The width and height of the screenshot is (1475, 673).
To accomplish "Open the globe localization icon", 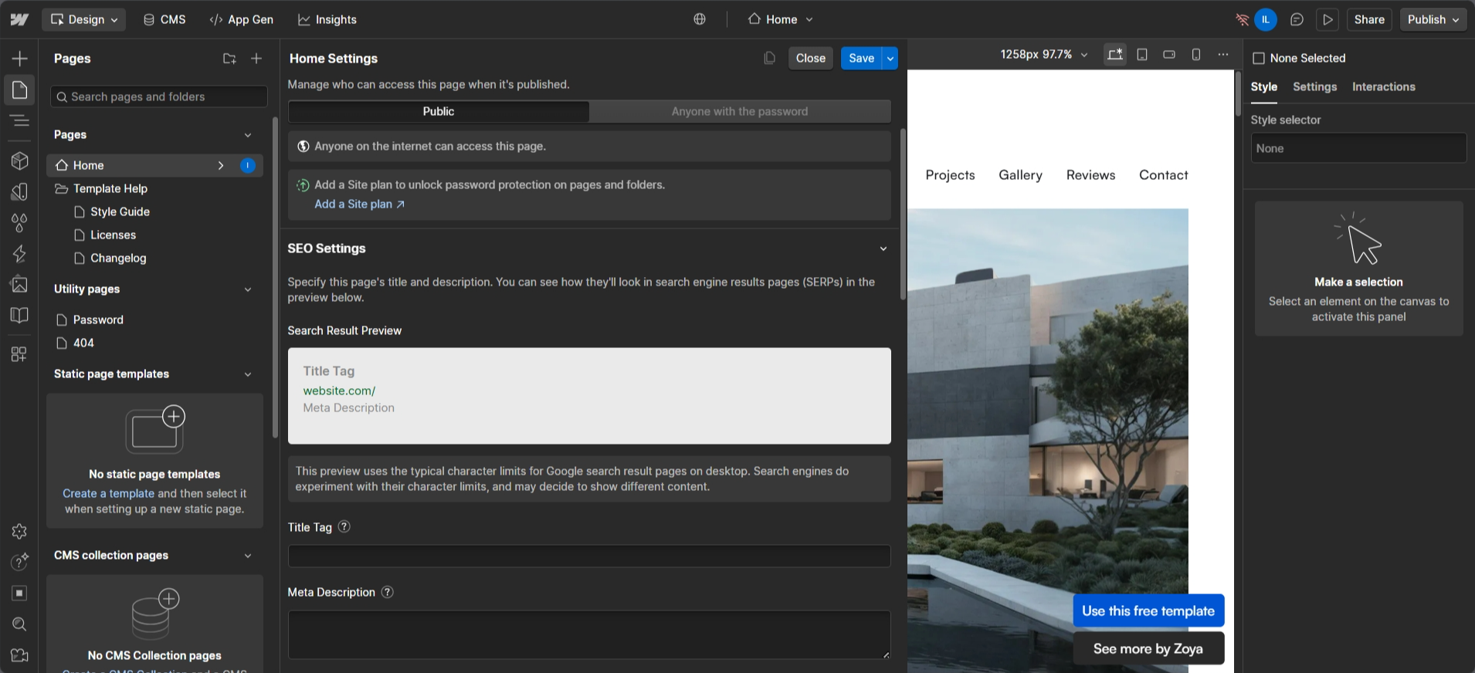I will tap(700, 19).
